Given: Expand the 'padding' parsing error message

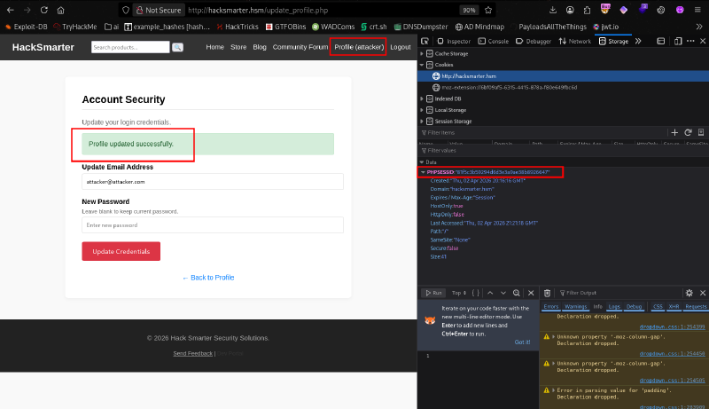Looking at the screenshot, I should [x=553, y=390].
